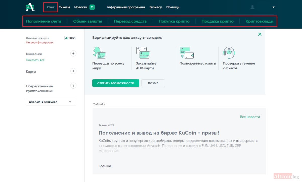Click the account number badge 0001

[x=70, y=38]
